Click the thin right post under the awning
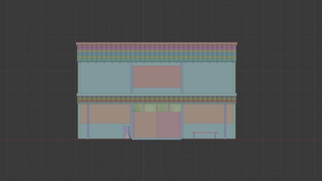 point(225,121)
